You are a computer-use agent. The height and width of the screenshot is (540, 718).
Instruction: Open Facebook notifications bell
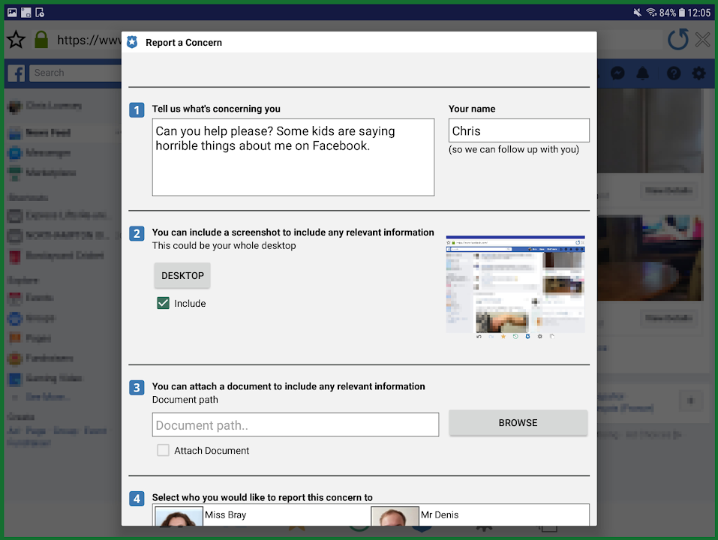pyautogui.click(x=643, y=73)
